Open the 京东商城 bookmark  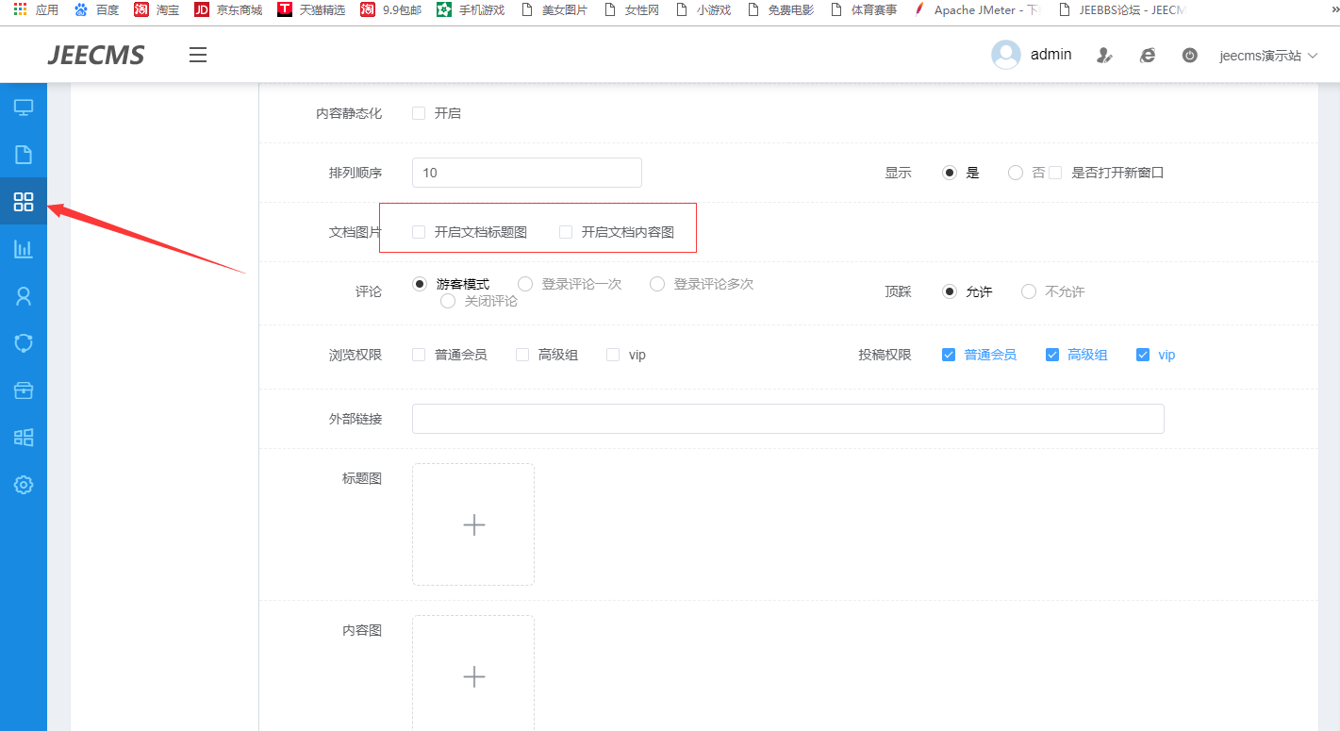[x=228, y=10]
